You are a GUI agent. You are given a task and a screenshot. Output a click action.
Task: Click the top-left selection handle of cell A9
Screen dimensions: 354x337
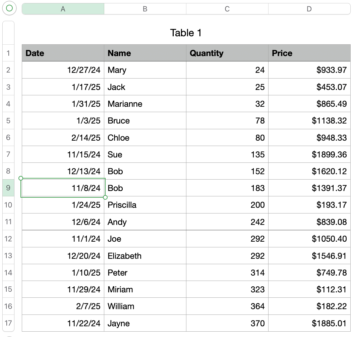[x=21, y=178]
